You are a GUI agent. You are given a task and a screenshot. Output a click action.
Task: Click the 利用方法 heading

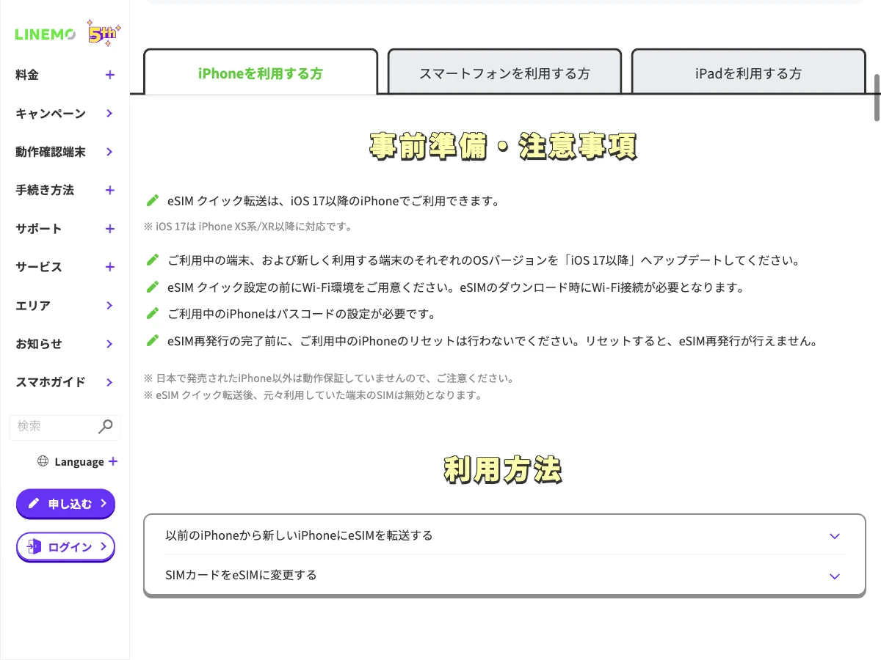click(504, 470)
